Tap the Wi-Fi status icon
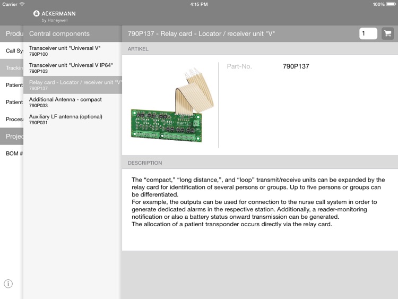This screenshot has width=398, height=299. (x=22, y=4)
